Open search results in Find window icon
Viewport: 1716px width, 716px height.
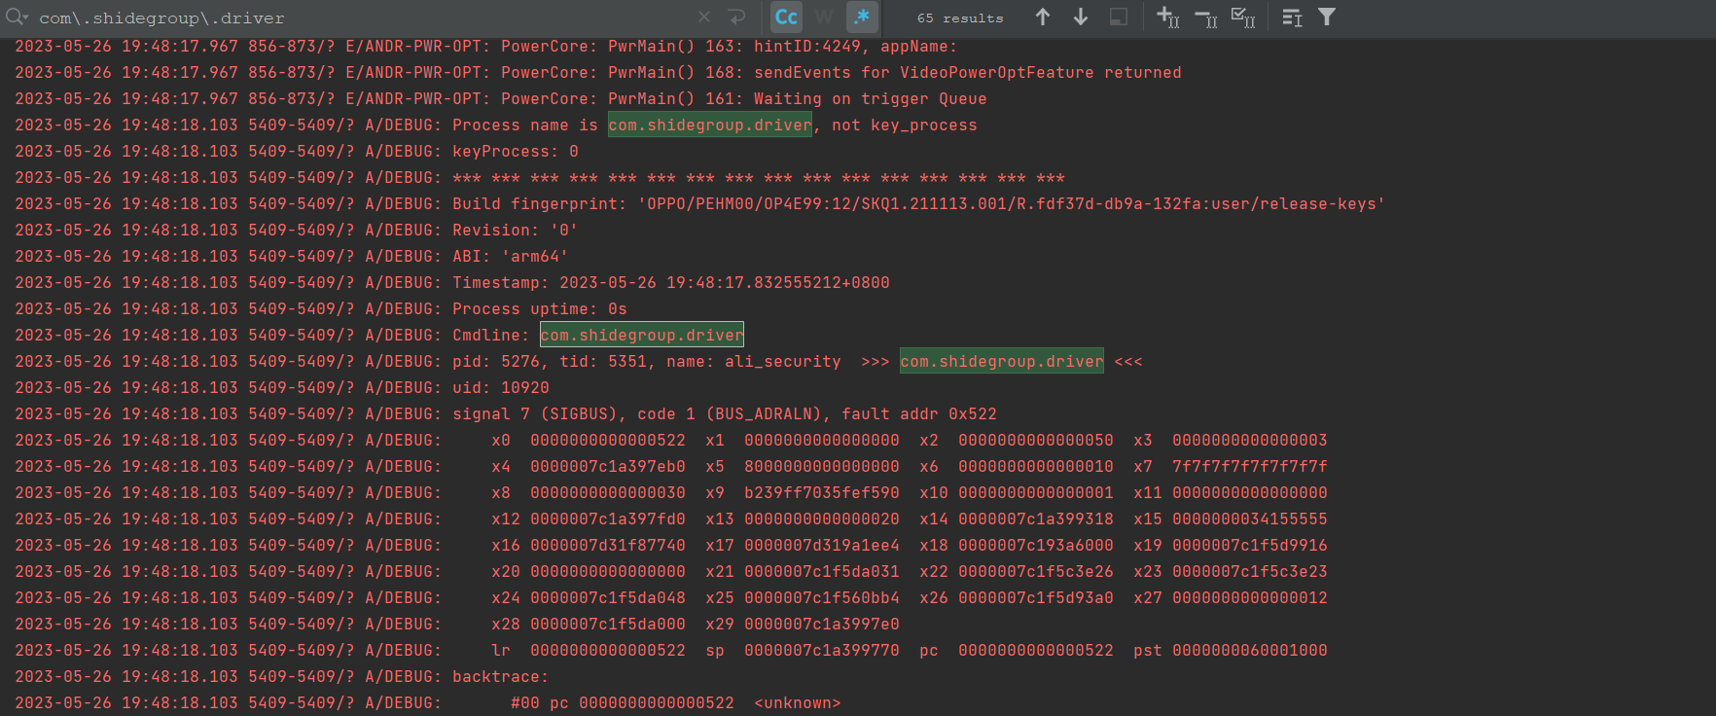pyautogui.click(x=1292, y=18)
